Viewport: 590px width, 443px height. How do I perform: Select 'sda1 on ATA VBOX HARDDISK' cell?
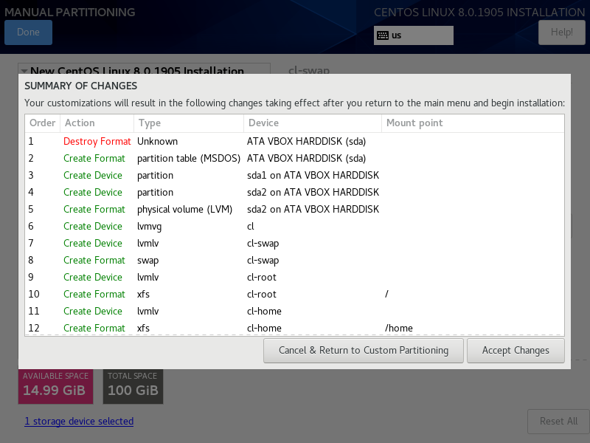tap(313, 175)
